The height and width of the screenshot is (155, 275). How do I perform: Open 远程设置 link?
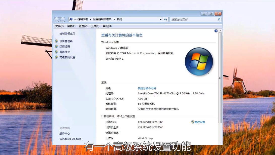point(65,46)
